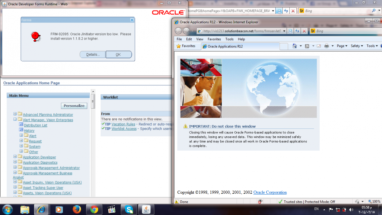The image size is (382, 215).
Task: Click the Print icon in command bar
Action: pos(326,46)
